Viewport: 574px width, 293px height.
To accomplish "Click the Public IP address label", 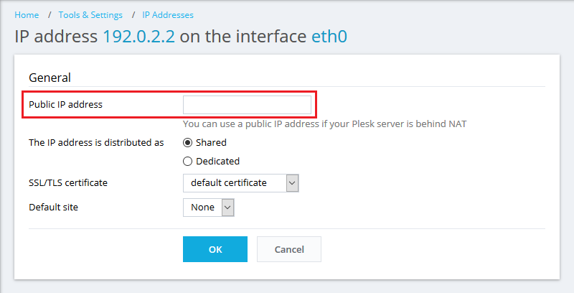I will click(65, 104).
